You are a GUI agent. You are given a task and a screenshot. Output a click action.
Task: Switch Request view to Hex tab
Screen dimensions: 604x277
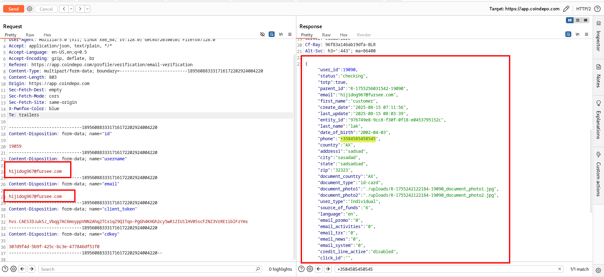point(48,35)
